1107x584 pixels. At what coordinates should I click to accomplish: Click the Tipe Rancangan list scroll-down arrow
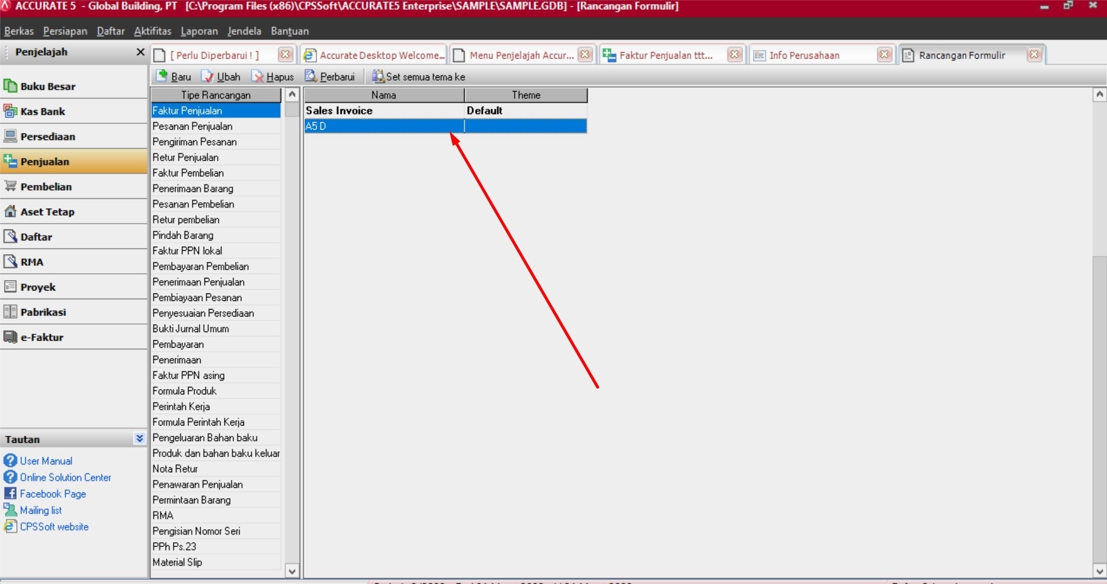292,571
